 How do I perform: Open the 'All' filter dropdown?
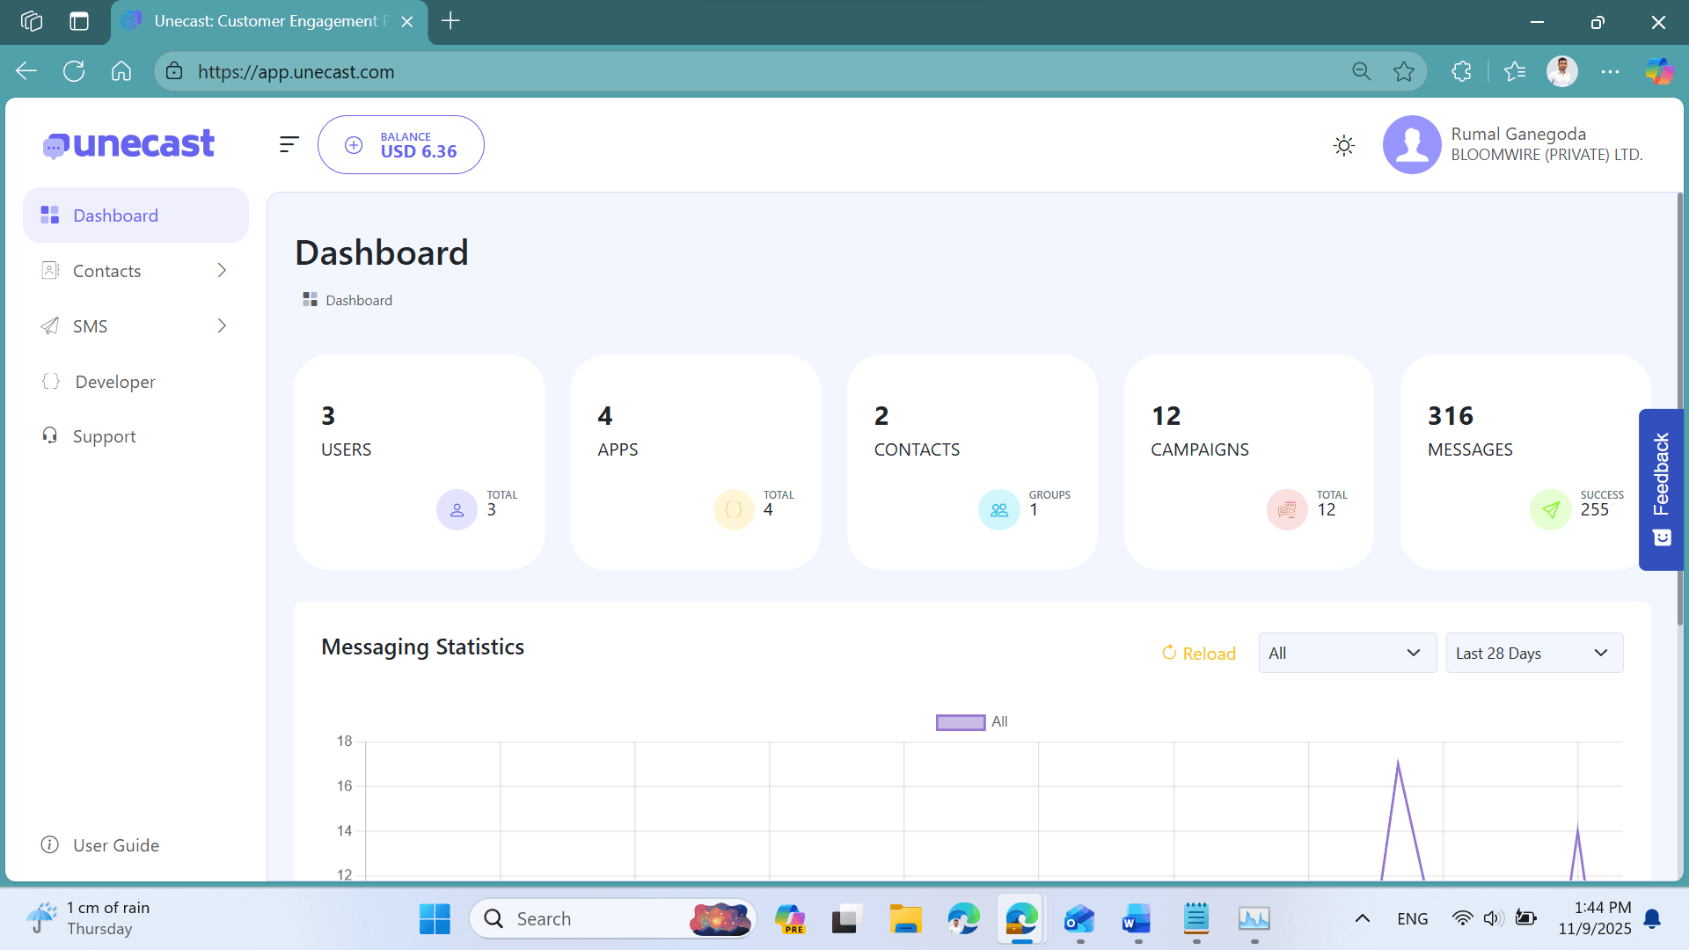1347,653
